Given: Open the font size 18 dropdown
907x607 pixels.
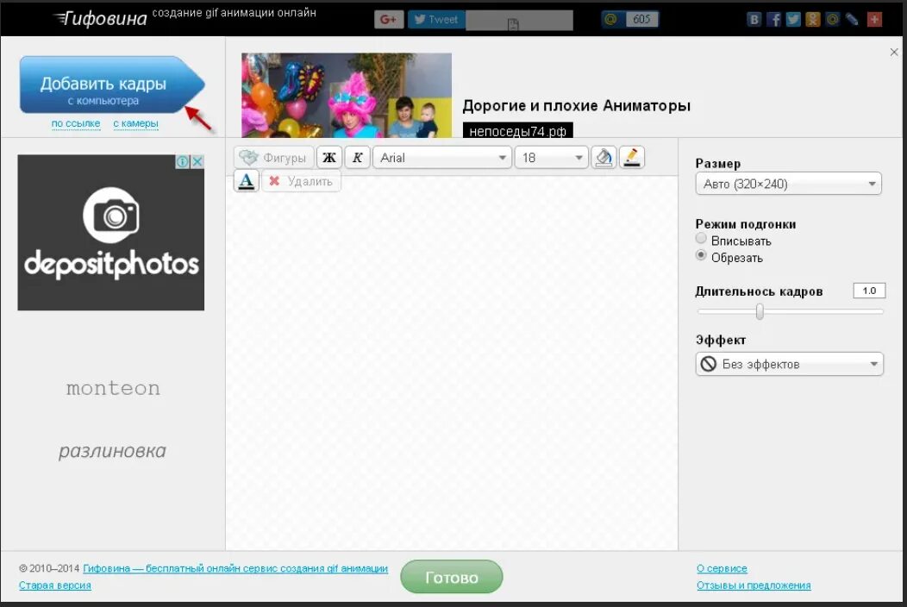Looking at the screenshot, I should pos(551,158).
